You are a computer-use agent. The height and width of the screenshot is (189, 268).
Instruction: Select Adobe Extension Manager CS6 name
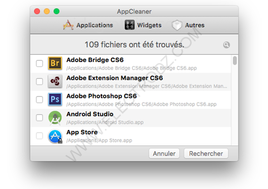click(114, 78)
